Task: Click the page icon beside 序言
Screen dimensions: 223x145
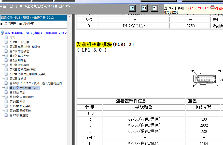Action: (x=6, y=37)
